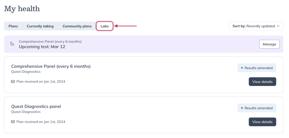Click the Manage button for upcoming test
The width and height of the screenshot is (289, 138).
pos(269,44)
